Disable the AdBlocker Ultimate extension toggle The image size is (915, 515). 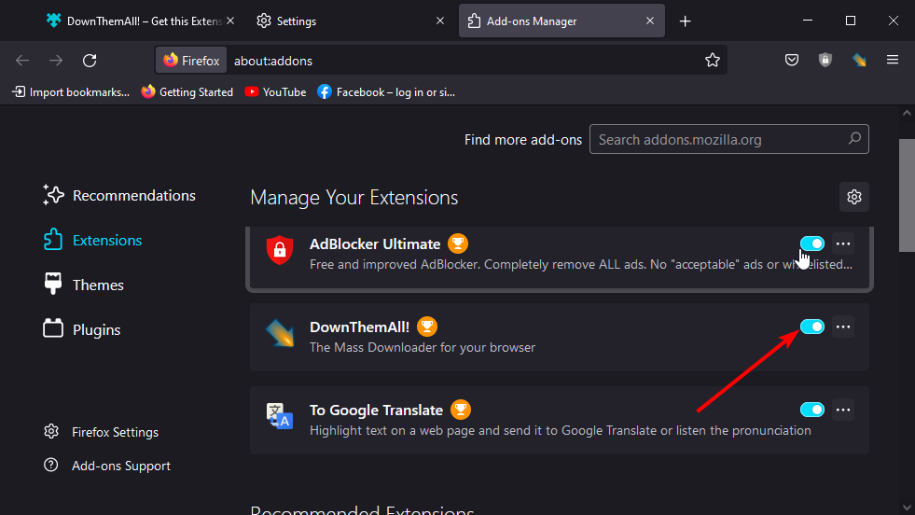[811, 244]
